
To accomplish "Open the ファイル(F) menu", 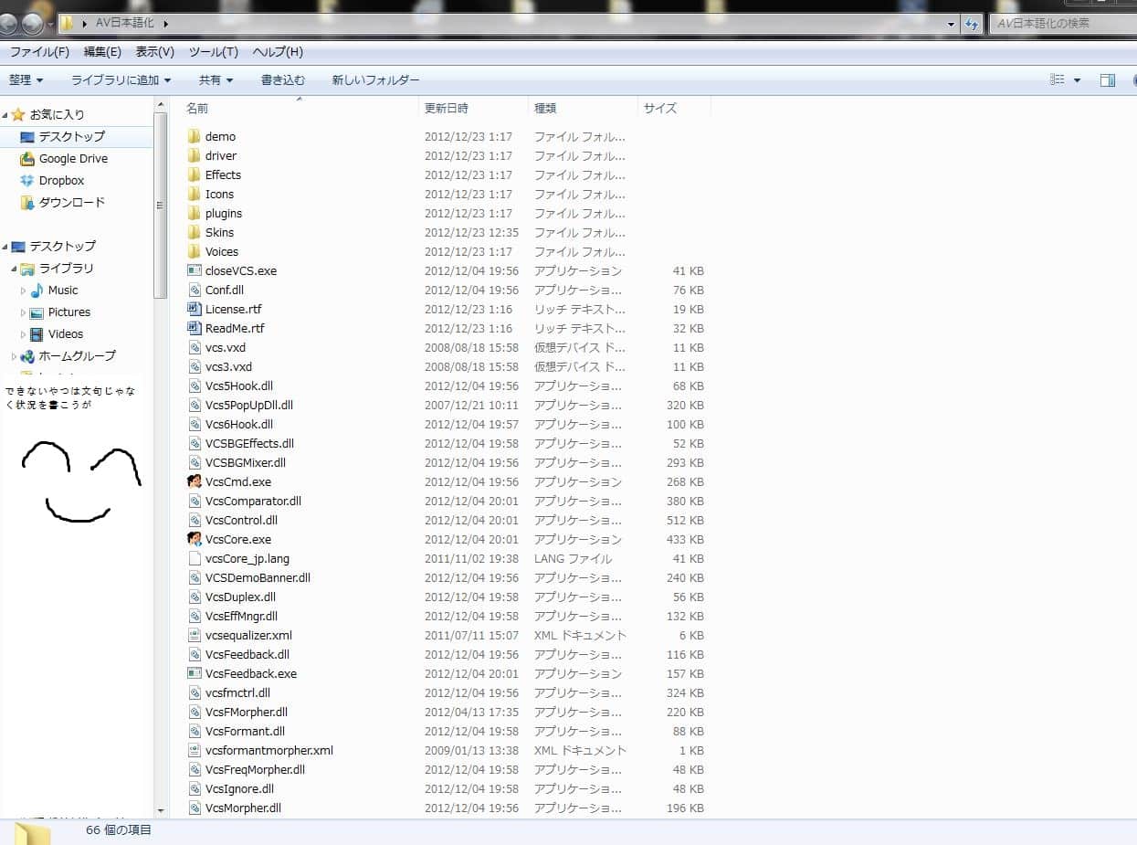I will click(39, 52).
